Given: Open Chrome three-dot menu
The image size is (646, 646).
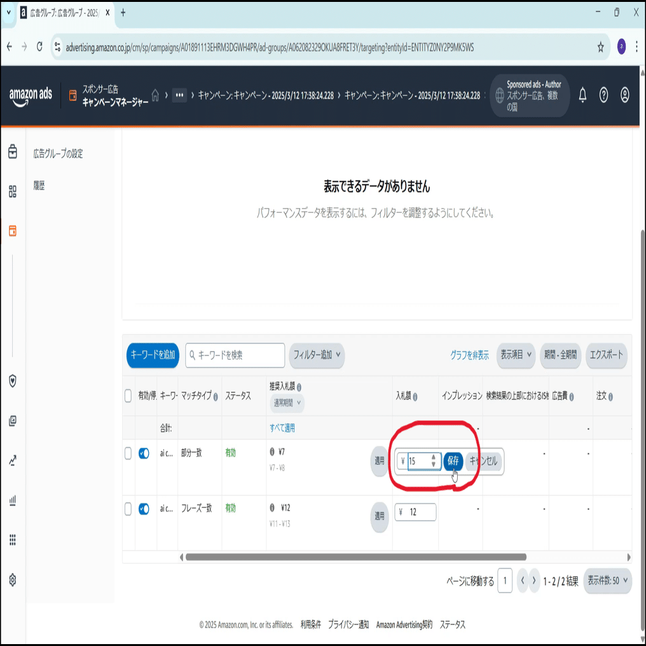Looking at the screenshot, I should (637, 46).
